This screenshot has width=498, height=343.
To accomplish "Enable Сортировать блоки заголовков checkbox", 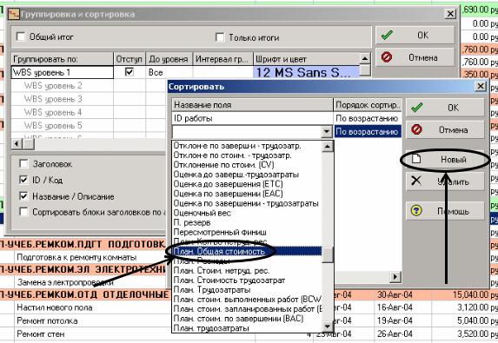I will pos(23,212).
